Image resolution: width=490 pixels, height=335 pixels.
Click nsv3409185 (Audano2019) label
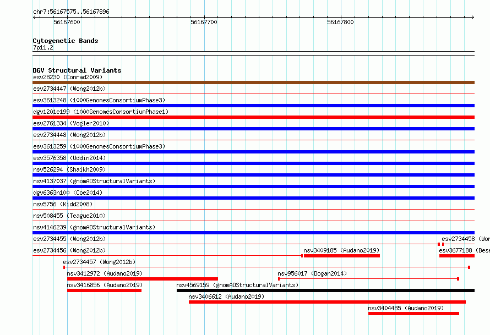coord(341,250)
